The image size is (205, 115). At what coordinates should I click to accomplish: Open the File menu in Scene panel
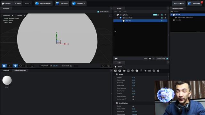(x=116, y=12)
